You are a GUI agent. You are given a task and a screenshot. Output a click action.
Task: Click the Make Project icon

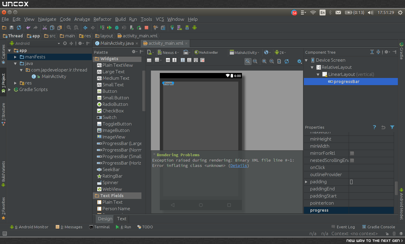click(102, 28)
